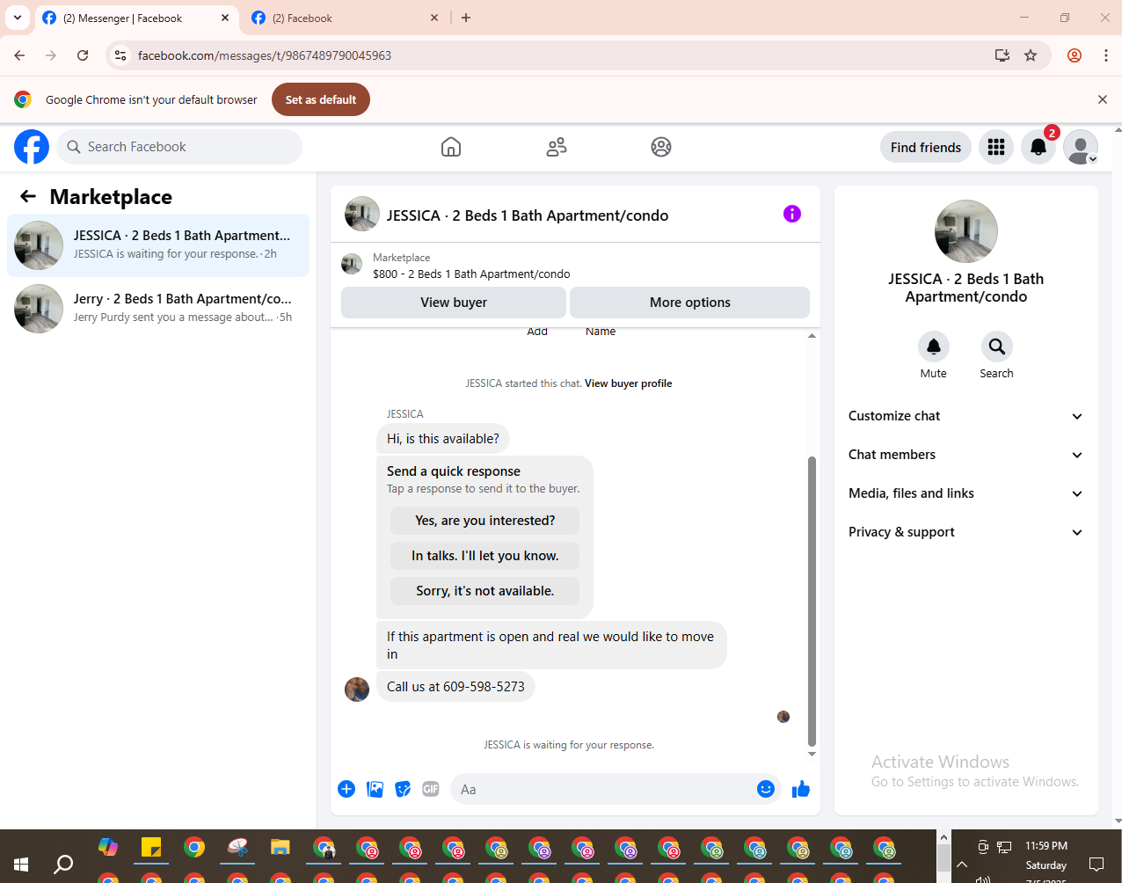
Task: Open the tab search dropdown arrow
Action: [18, 18]
